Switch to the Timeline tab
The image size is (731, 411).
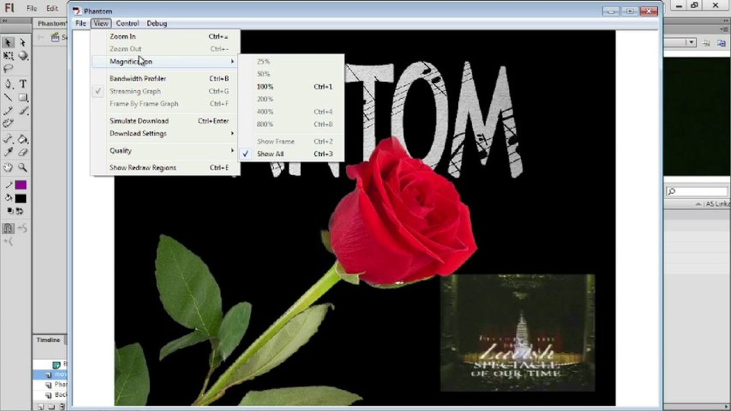49,340
